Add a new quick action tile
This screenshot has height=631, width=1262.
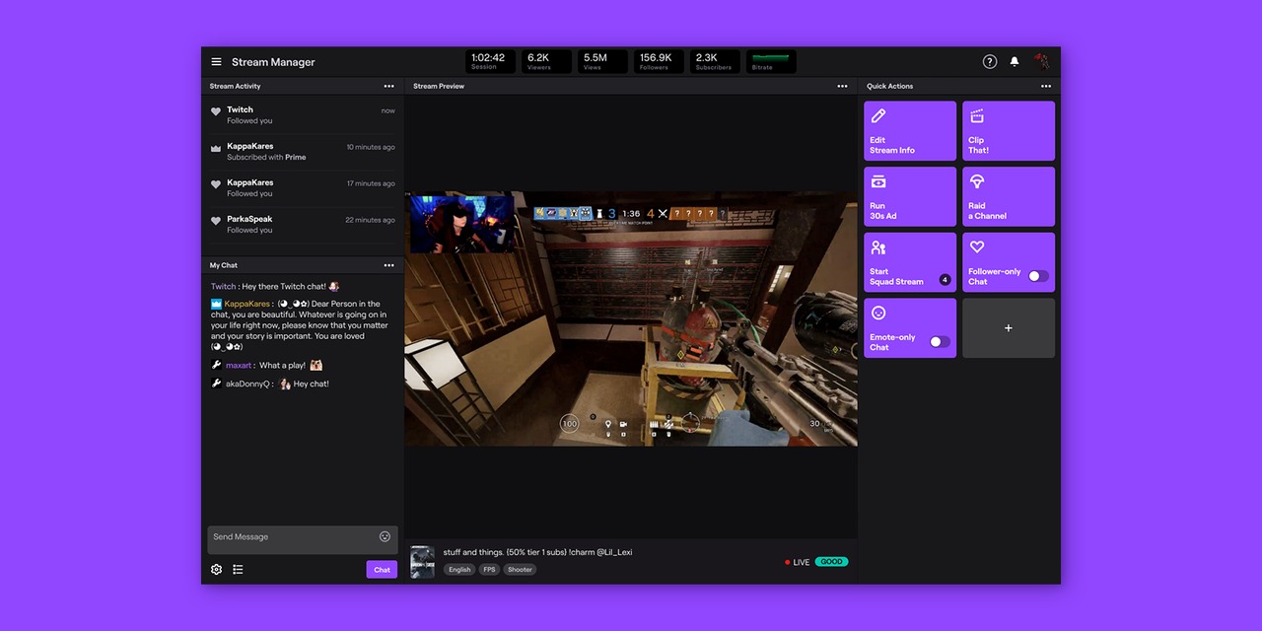click(x=1008, y=328)
